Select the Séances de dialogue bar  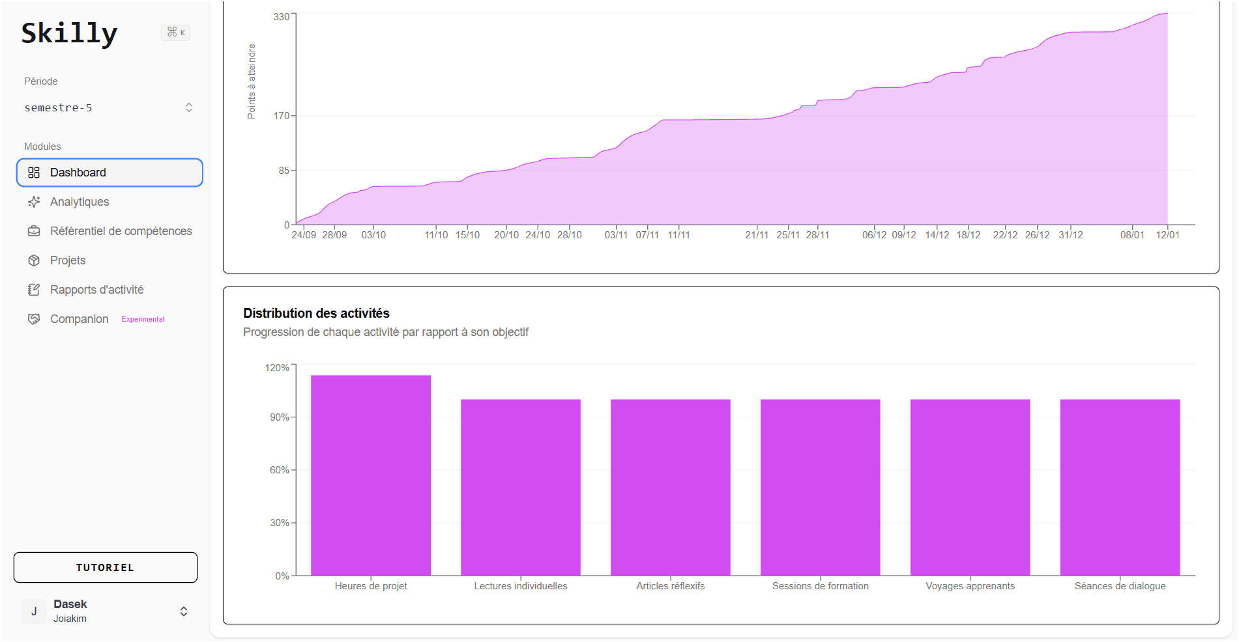coord(1120,488)
